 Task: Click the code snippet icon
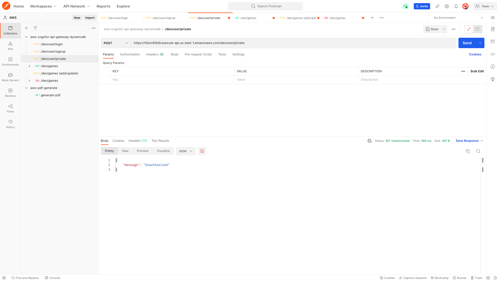pyautogui.click(x=493, y=54)
